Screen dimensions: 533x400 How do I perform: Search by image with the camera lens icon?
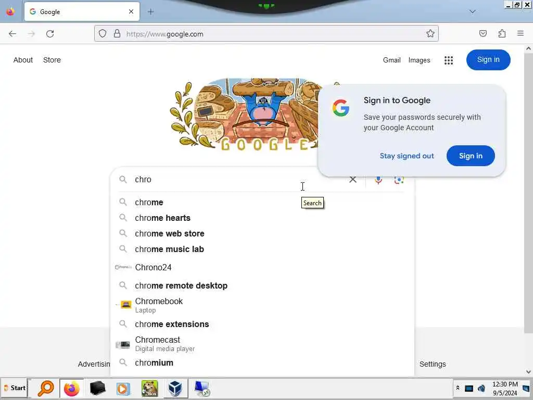click(x=399, y=180)
